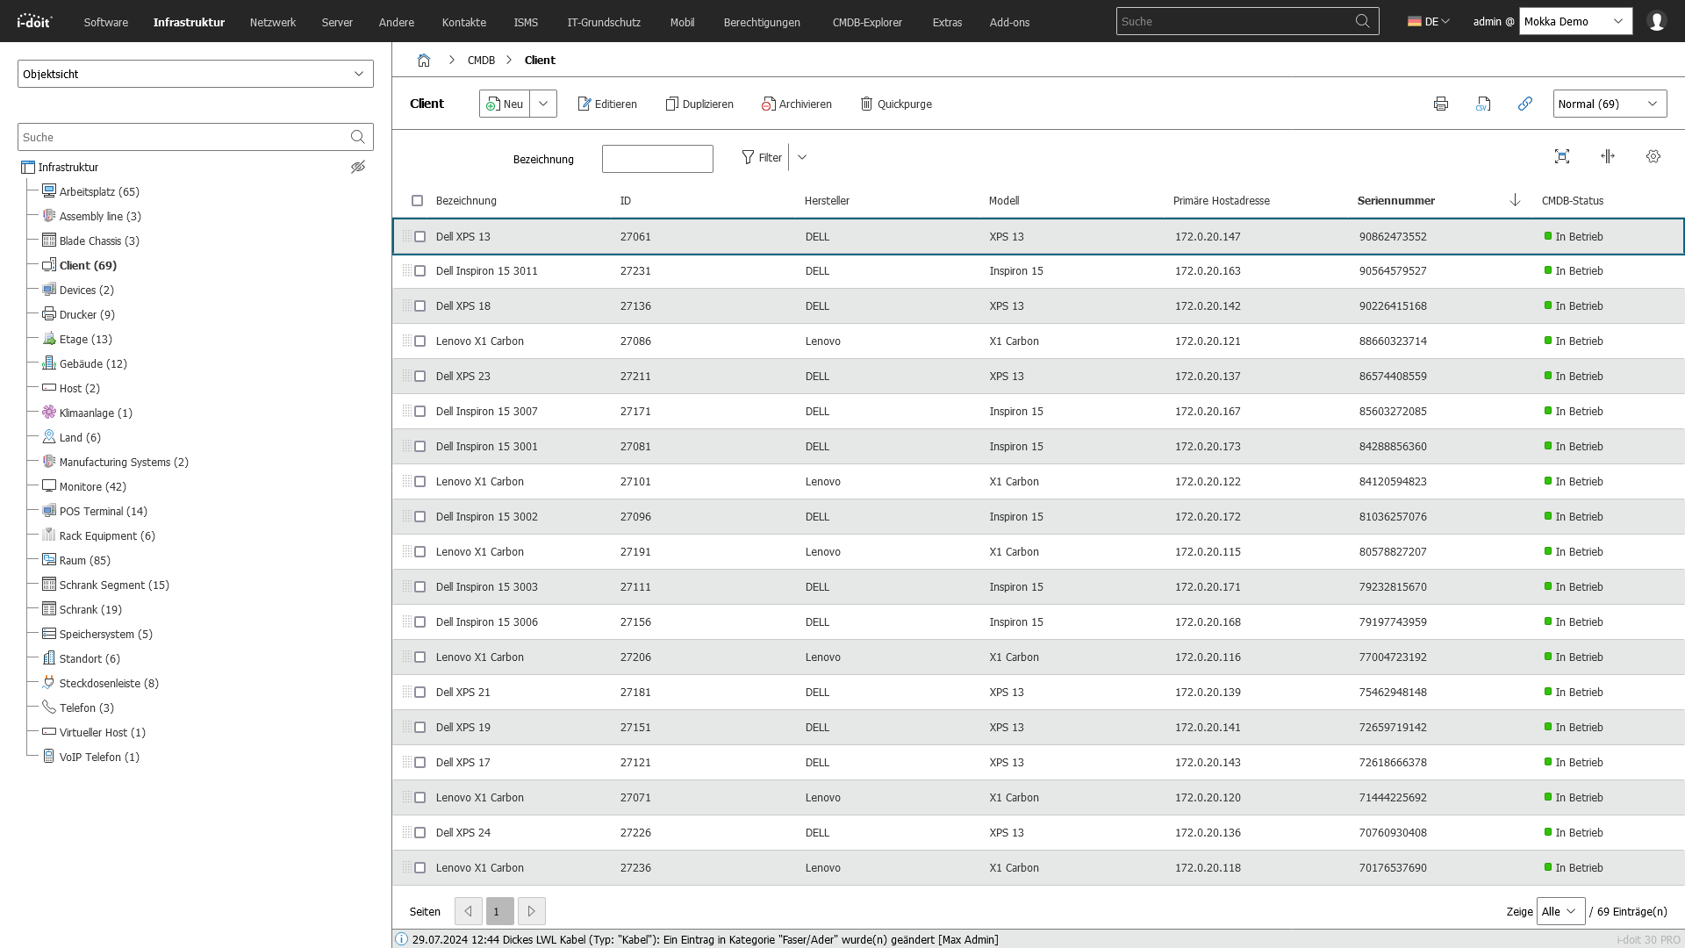
Task: Run the global search magnifier
Action: 1363,21
